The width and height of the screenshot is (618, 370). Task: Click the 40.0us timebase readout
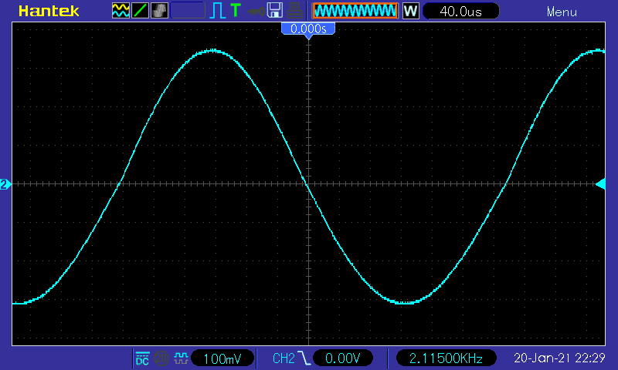click(x=460, y=11)
